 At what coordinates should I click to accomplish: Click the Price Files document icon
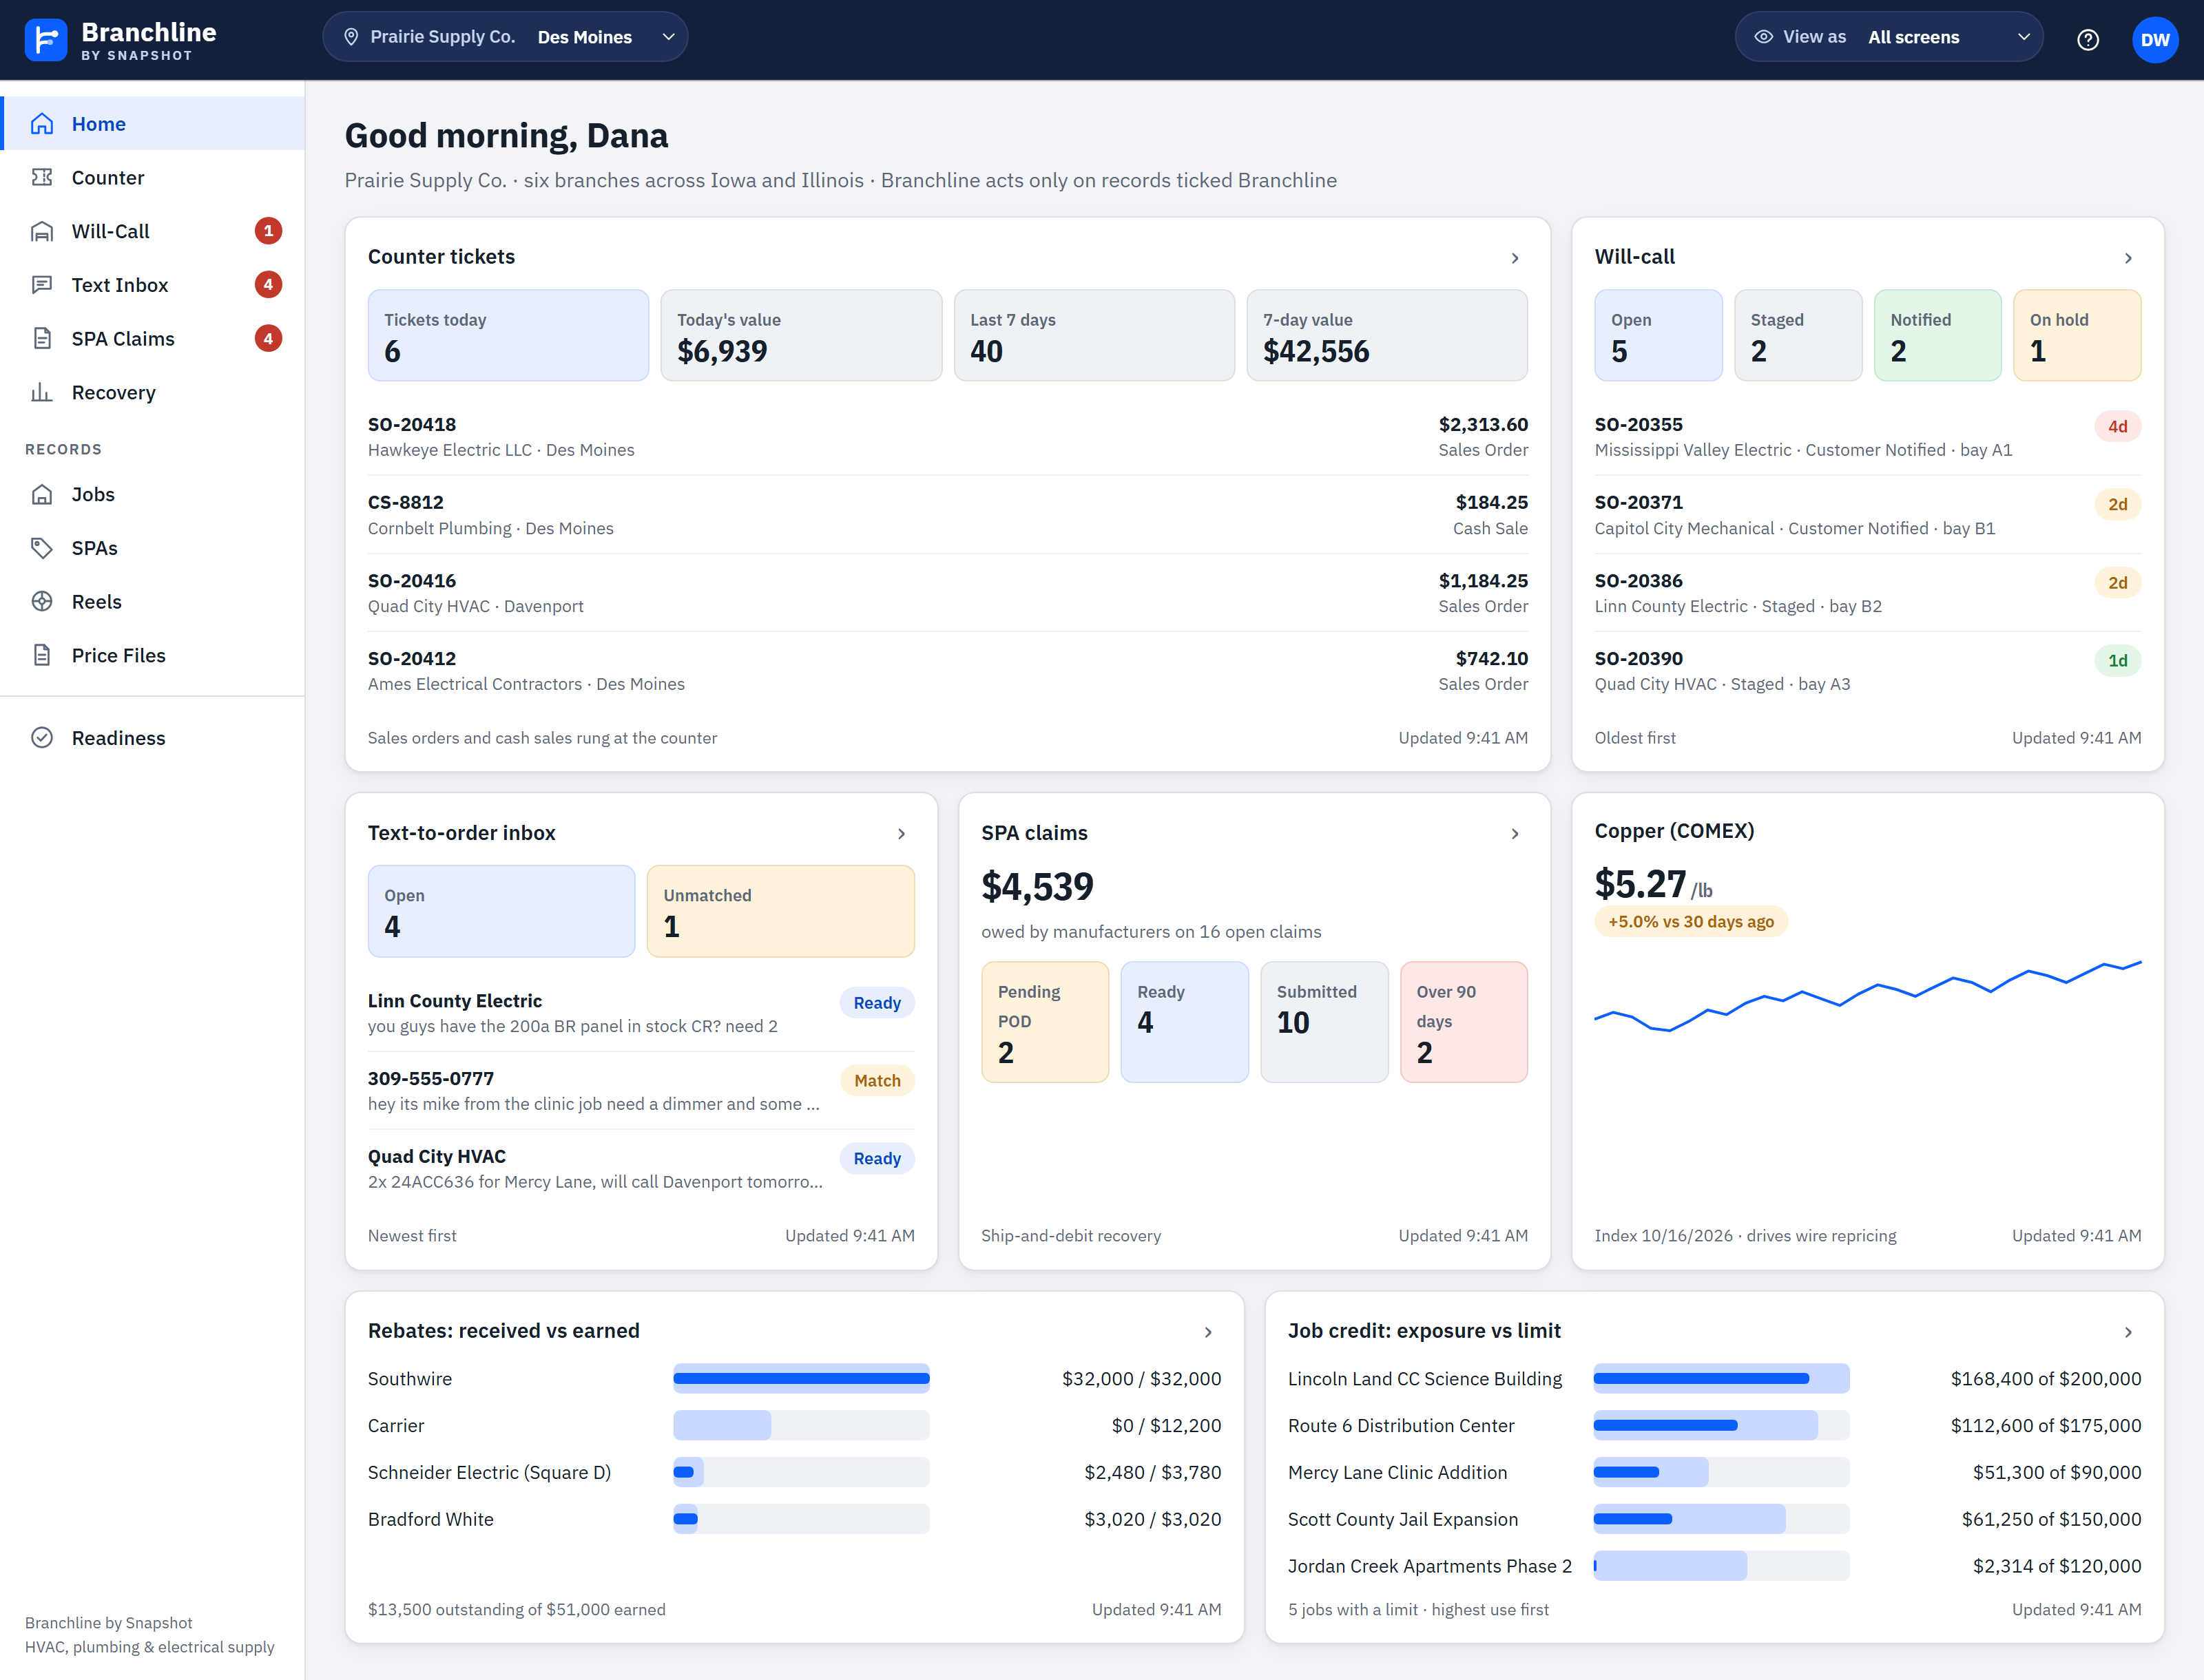(x=42, y=655)
